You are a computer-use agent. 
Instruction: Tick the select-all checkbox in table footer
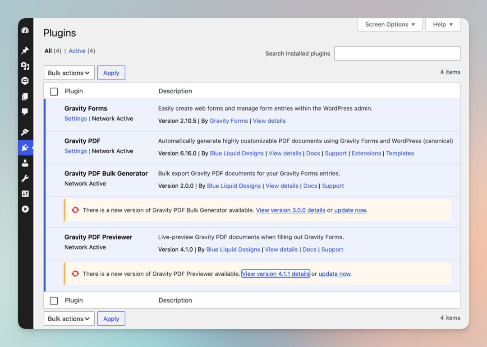(54, 301)
